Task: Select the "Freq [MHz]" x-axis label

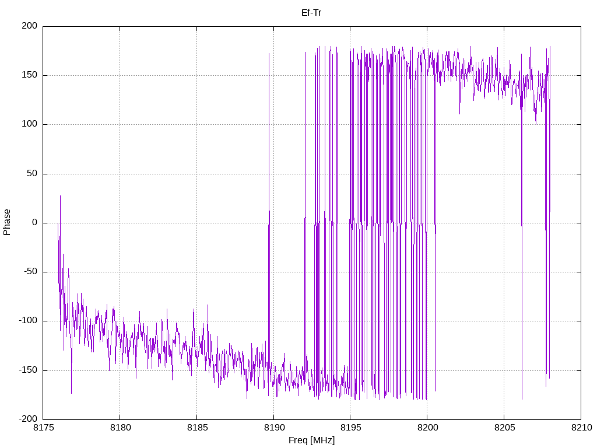Action: pos(311,440)
